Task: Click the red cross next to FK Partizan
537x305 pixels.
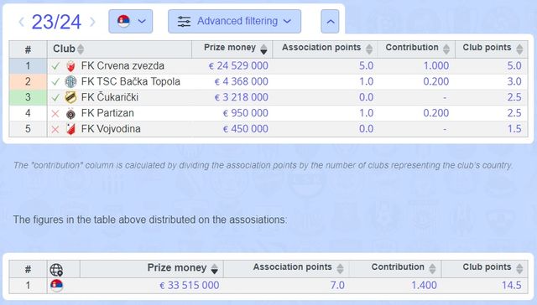Action: (55, 113)
